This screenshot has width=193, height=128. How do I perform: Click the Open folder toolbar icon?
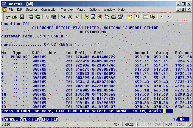point(14,17)
